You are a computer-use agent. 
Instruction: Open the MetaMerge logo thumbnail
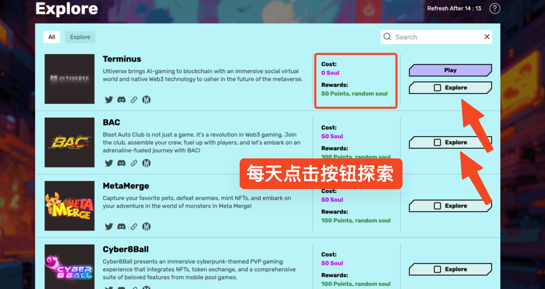(x=70, y=206)
